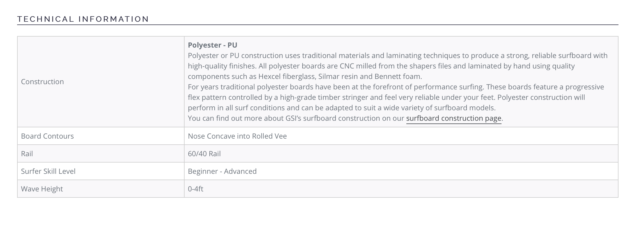Select the Construction row label
This screenshot has width=640, height=231.
[x=42, y=82]
